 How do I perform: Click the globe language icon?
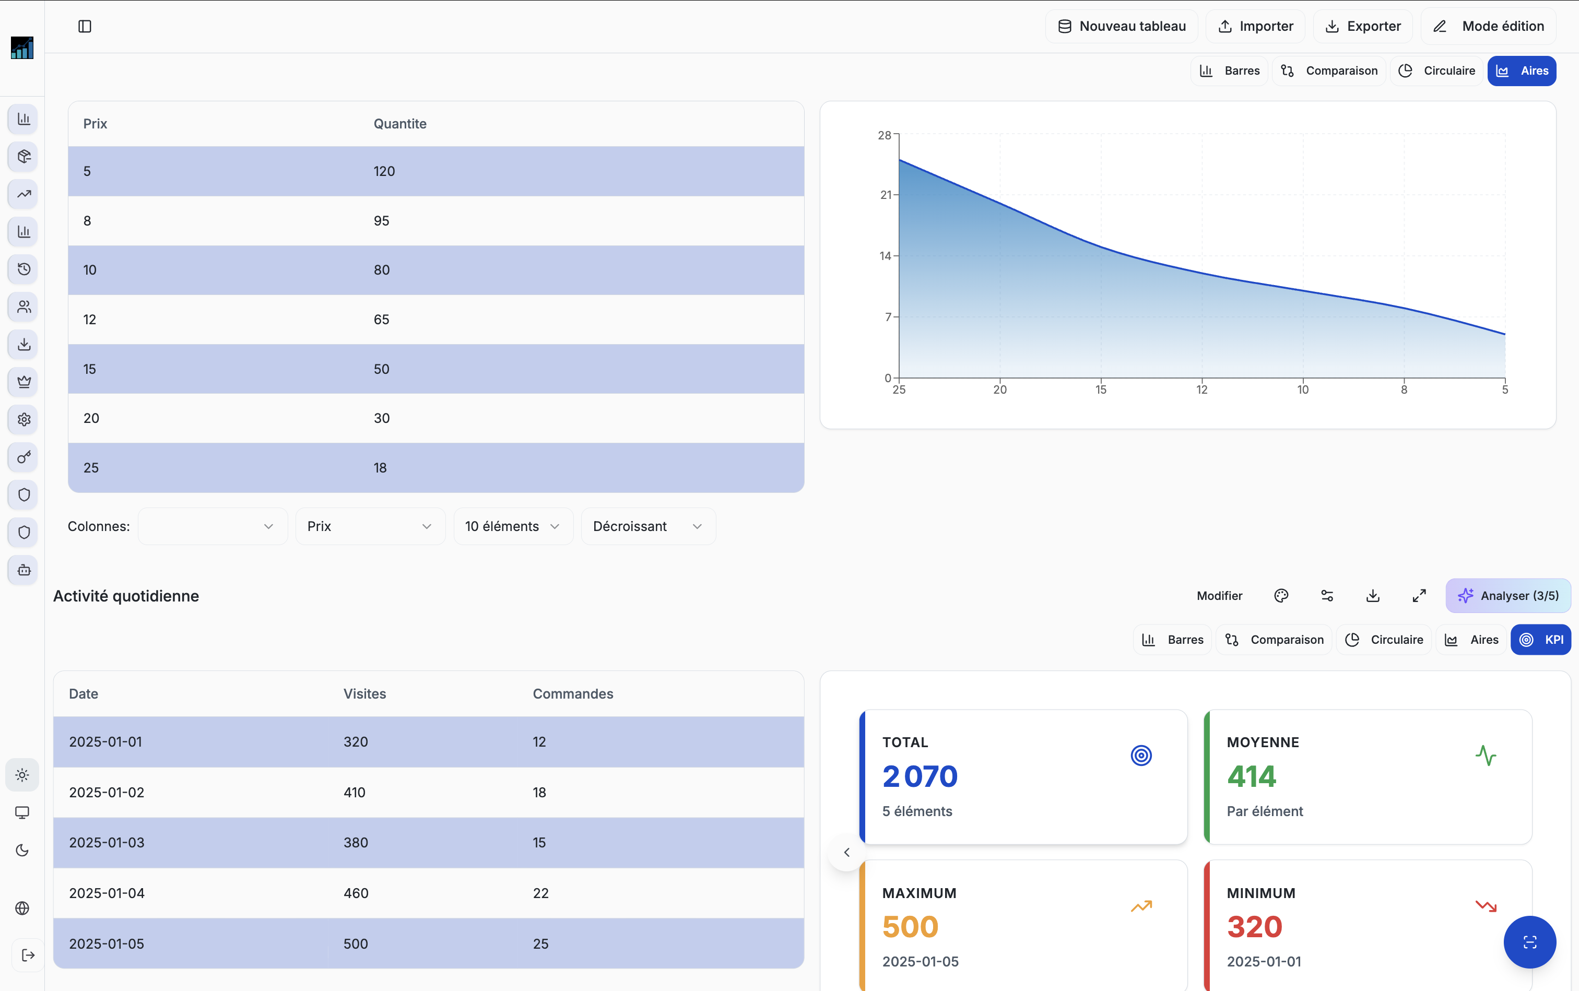click(22, 908)
